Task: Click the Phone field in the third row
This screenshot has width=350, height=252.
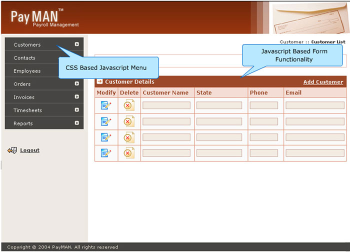Action: (x=264, y=137)
